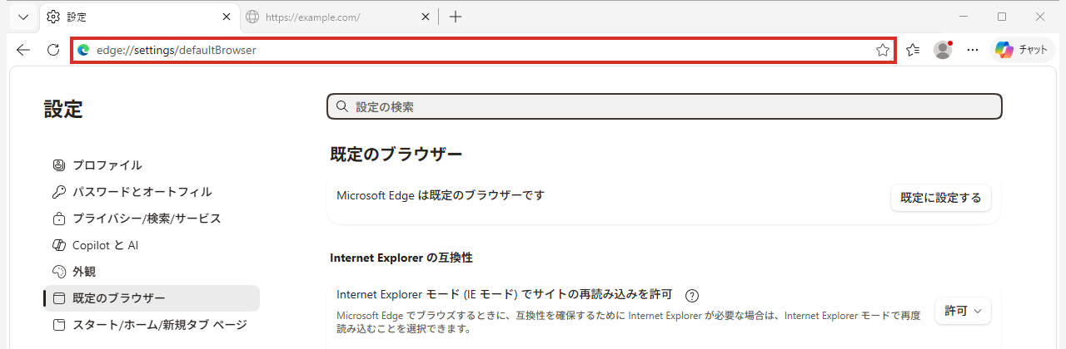This screenshot has width=1066, height=349.
Task: Open パスワードとオートフィル settings section
Action: (x=152, y=191)
